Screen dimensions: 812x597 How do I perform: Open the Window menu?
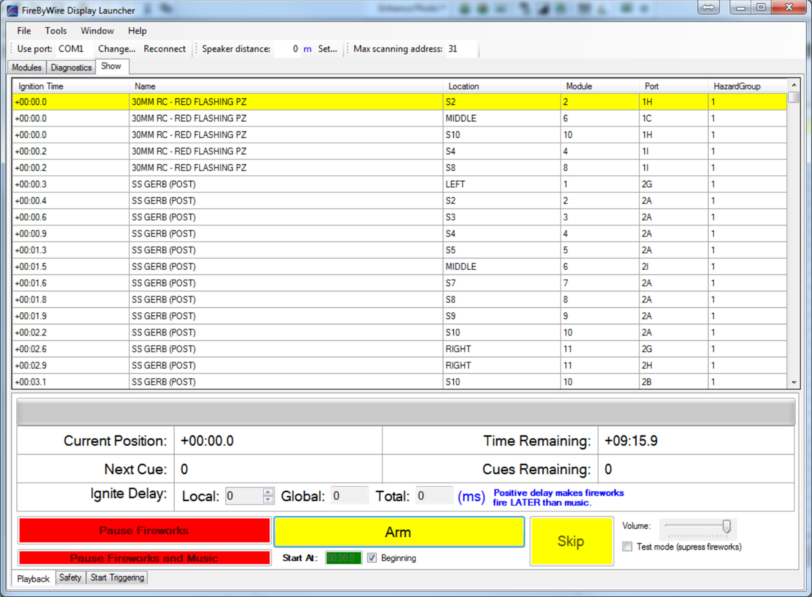pos(97,31)
